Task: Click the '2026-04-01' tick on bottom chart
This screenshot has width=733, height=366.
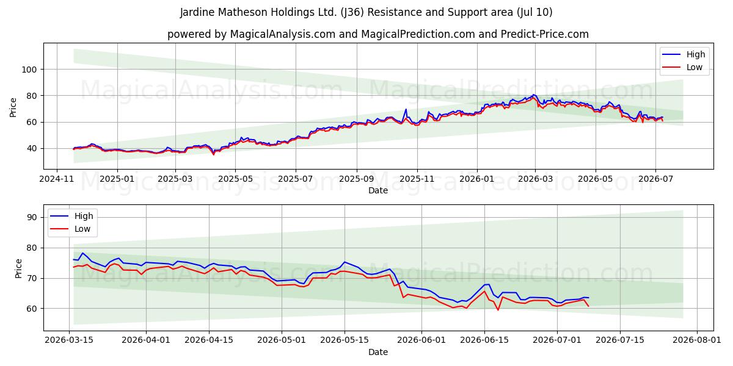Action: (146, 341)
